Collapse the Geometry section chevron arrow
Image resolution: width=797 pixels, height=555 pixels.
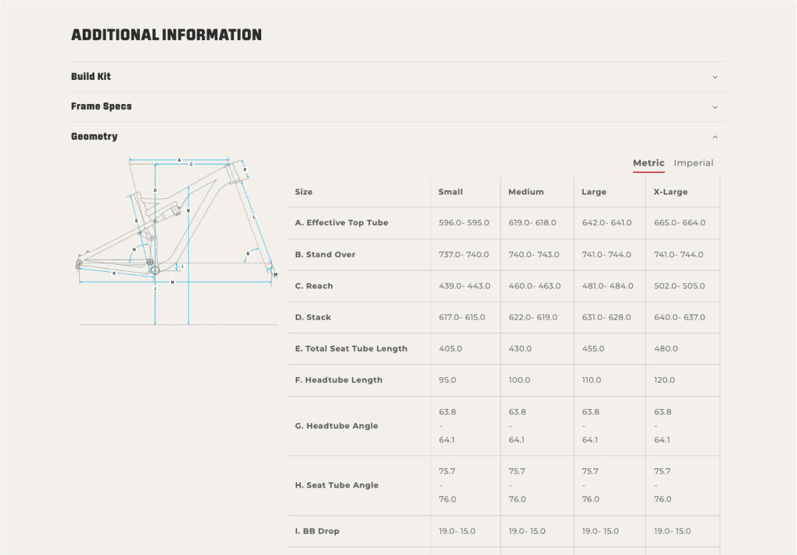point(715,137)
